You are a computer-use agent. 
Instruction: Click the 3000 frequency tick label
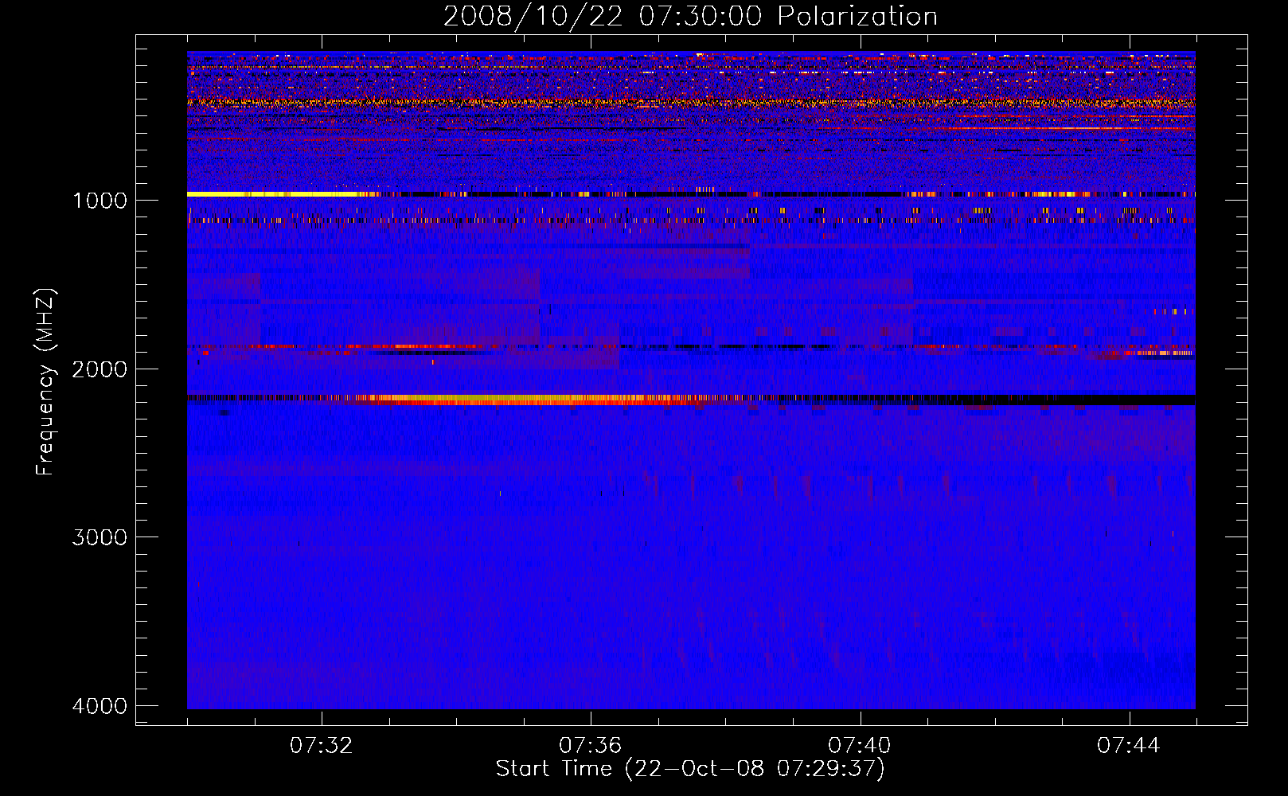tap(100, 537)
